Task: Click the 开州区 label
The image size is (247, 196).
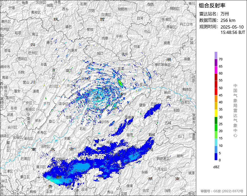Action: point(86,79)
